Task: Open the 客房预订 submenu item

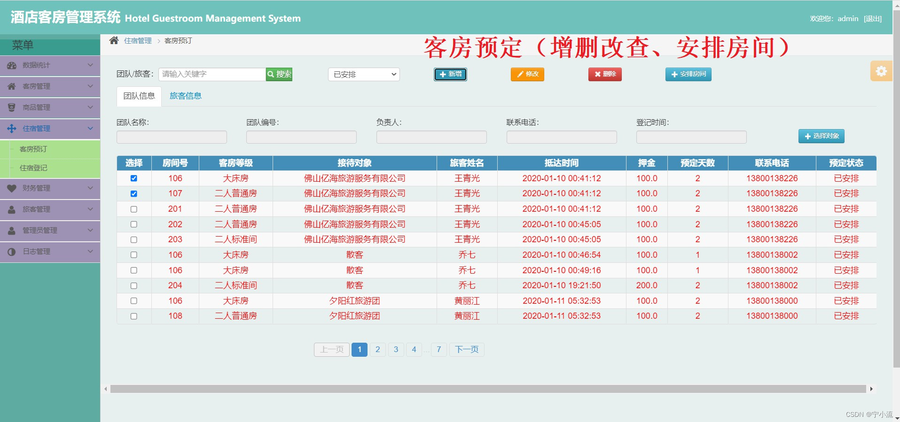Action: pyautogui.click(x=33, y=149)
